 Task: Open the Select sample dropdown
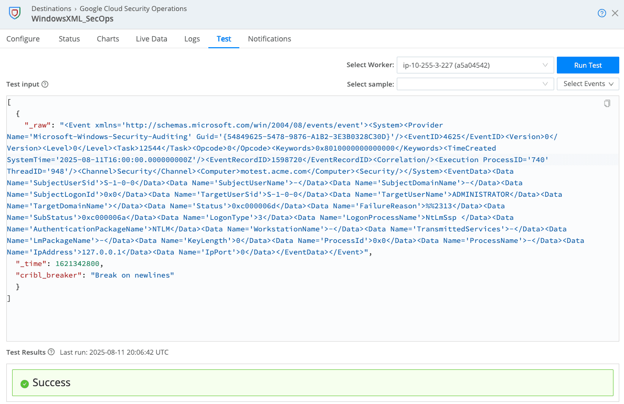tap(475, 84)
